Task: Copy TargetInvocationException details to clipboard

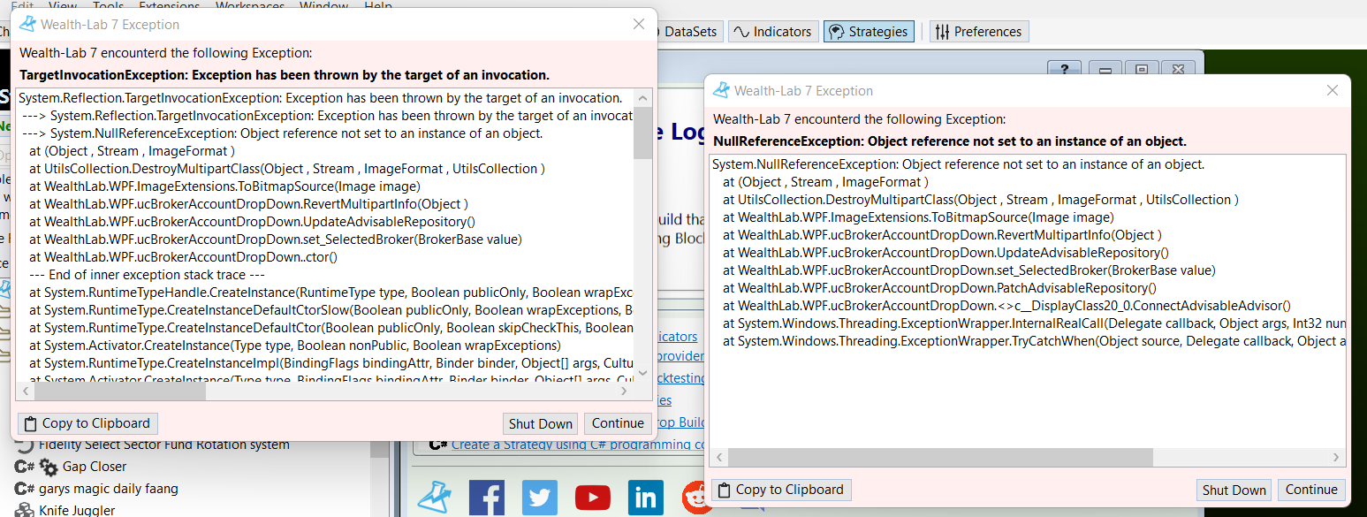Action: 87,423
